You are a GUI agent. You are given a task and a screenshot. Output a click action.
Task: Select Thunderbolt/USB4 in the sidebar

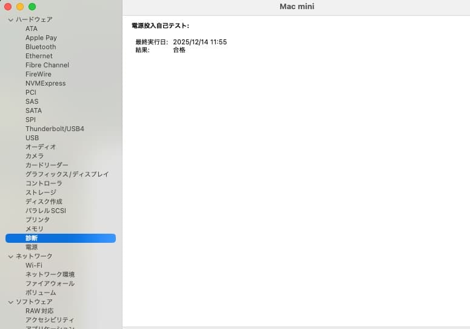coord(55,129)
